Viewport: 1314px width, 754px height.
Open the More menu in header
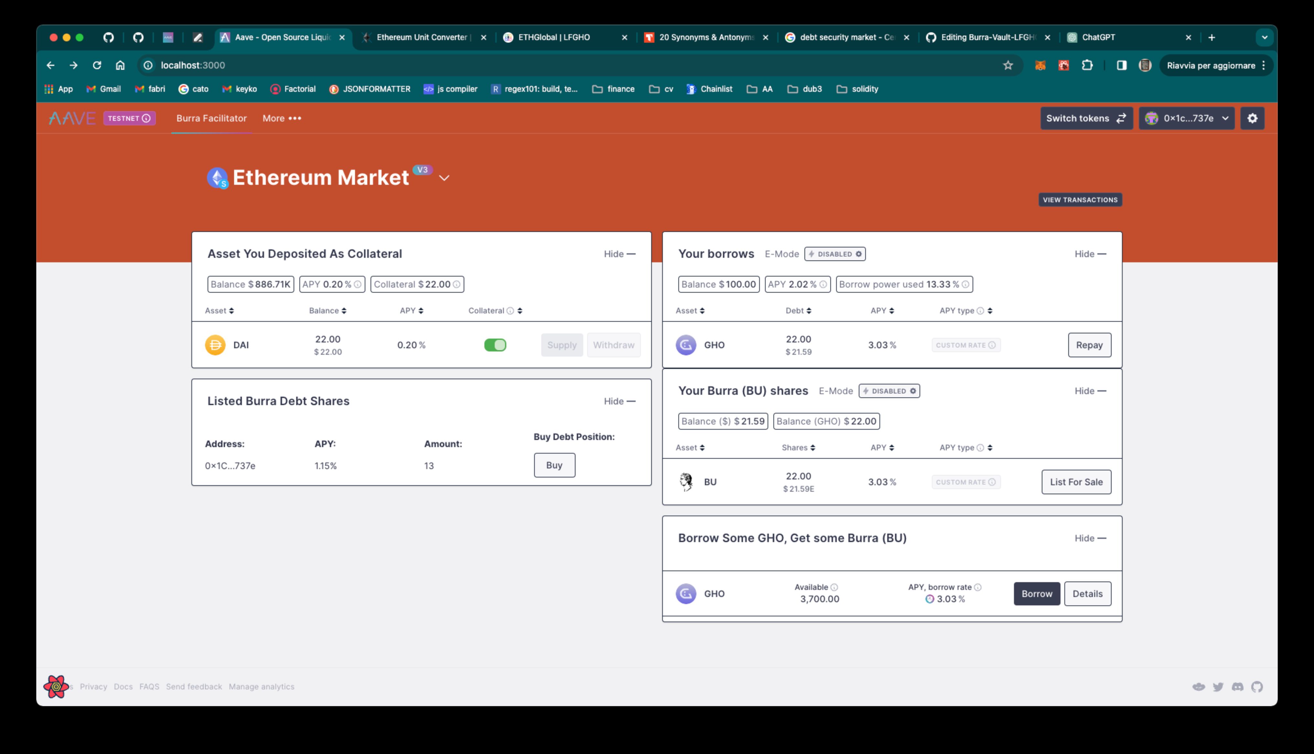(x=282, y=118)
